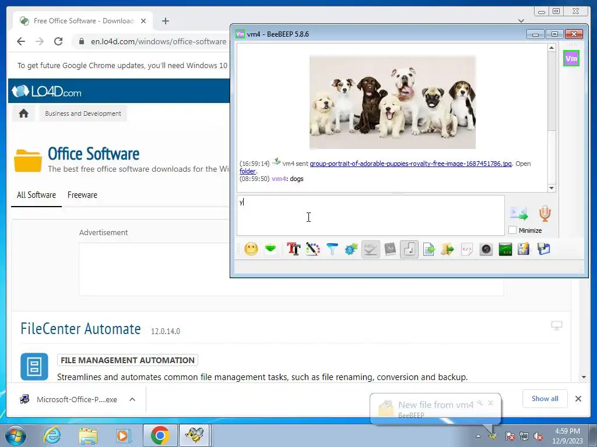
Task: Open Windows Media Player from the taskbar
Action: (123, 435)
